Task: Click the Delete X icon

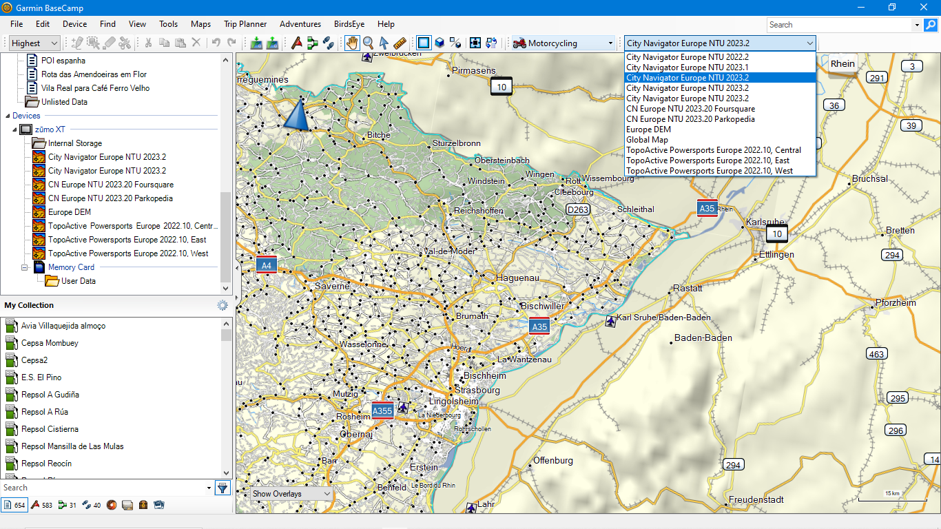Action: [196, 43]
